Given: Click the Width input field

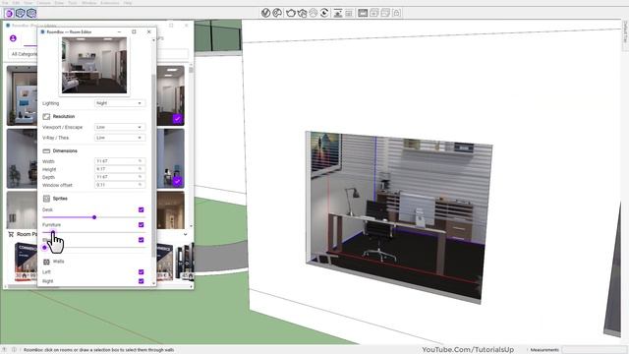Looking at the screenshot, I should pos(120,161).
